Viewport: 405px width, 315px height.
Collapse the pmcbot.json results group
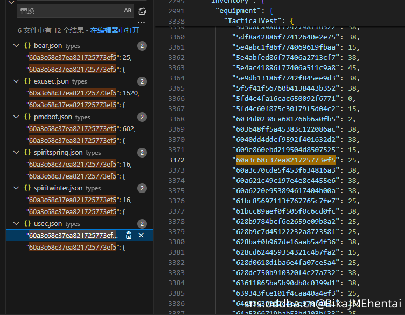[16, 117]
